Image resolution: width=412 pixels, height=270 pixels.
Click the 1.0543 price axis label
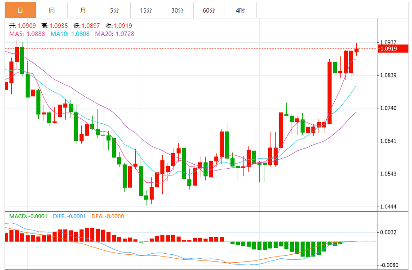(388, 174)
